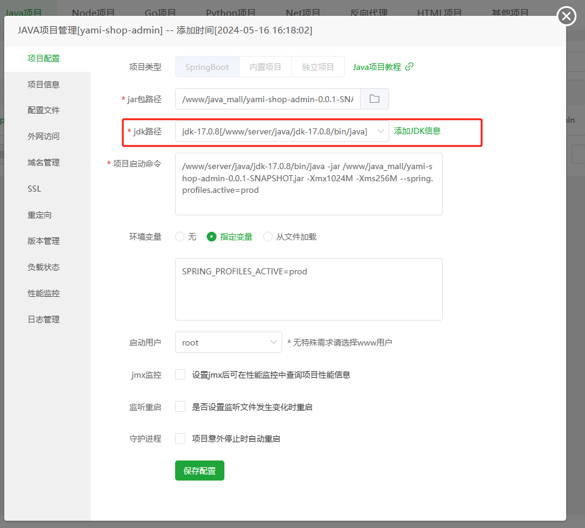
Task: Tick the 监听重启 checkbox
Action: [180, 406]
